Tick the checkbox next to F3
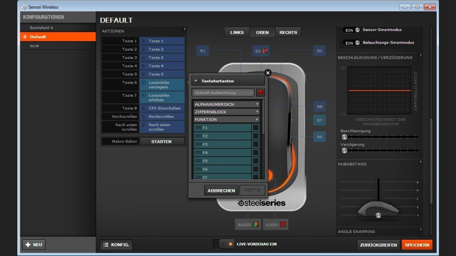The height and width of the screenshot is (256, 456). 256,144
